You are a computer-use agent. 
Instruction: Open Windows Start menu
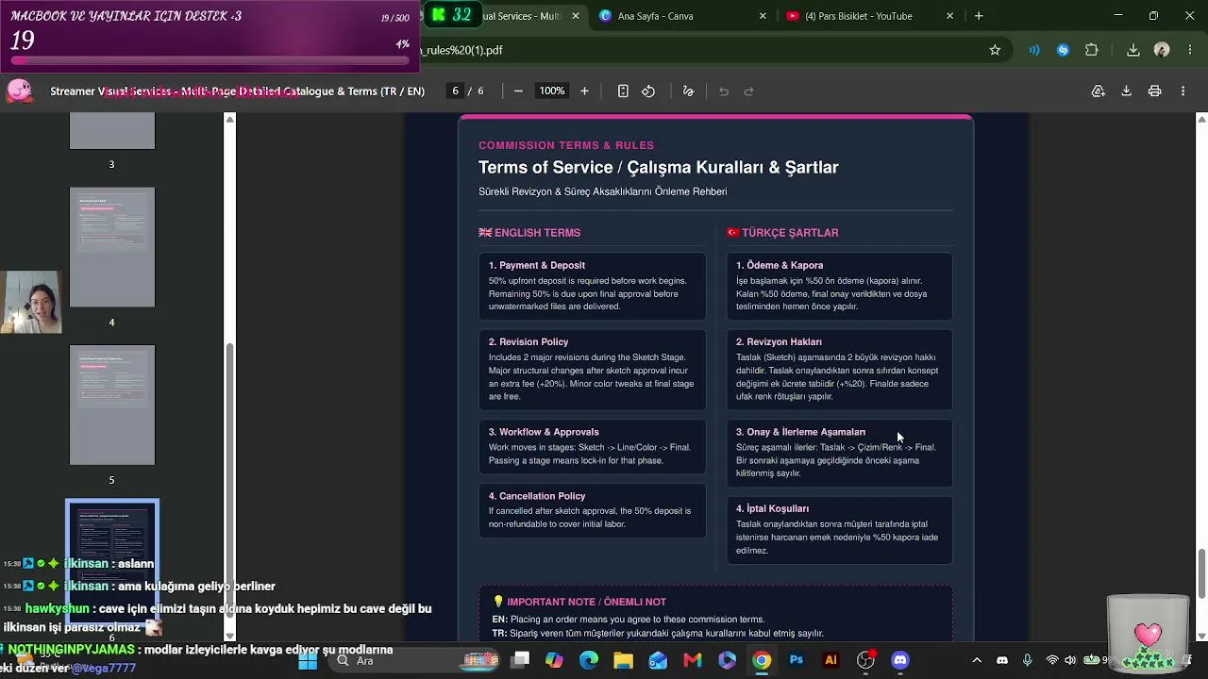pos(308,660)
